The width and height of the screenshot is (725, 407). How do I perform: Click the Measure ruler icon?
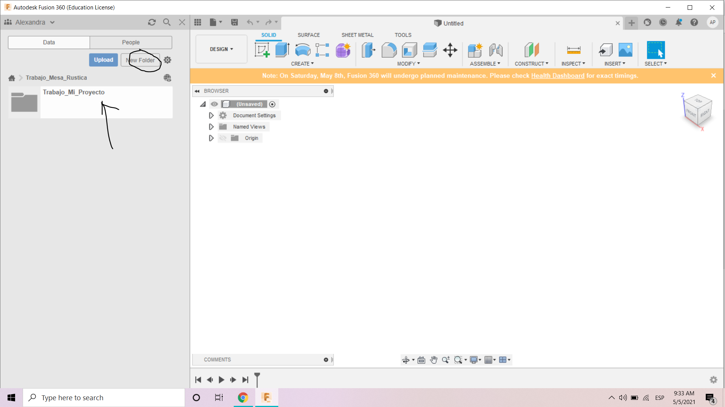coord(574,50)
